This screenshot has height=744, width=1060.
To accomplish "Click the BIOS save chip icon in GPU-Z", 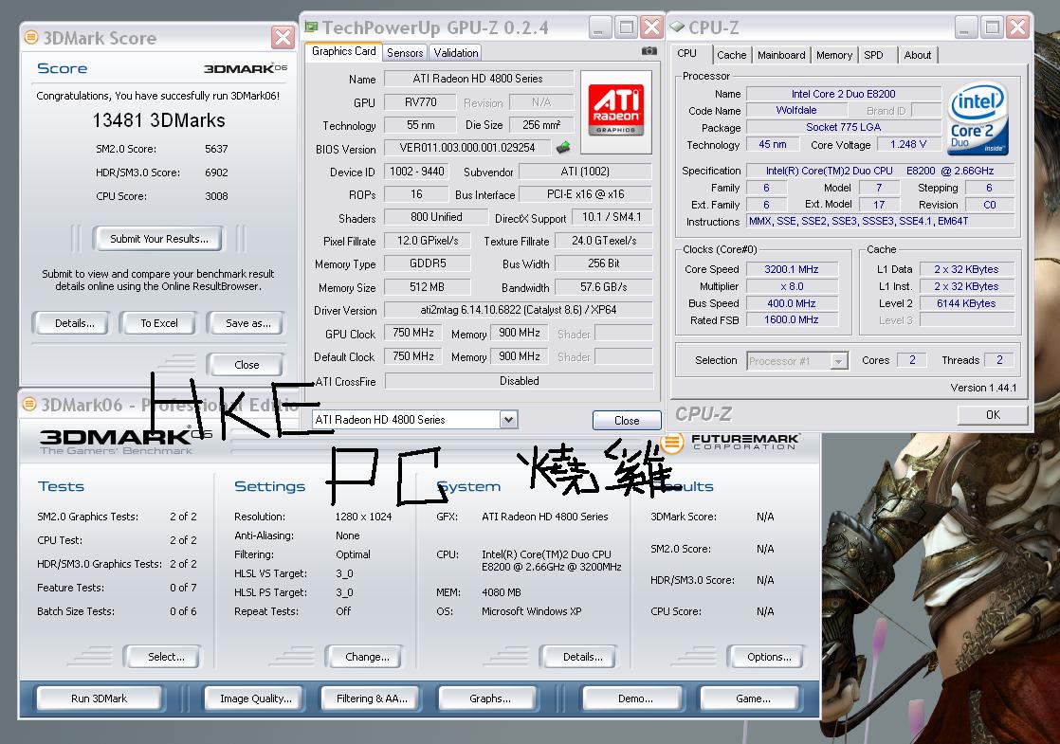I will (563, 147).
